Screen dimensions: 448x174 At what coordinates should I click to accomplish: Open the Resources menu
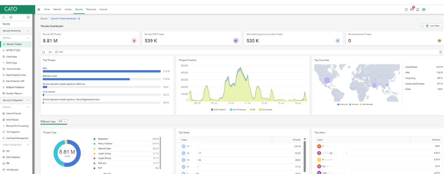91,9
